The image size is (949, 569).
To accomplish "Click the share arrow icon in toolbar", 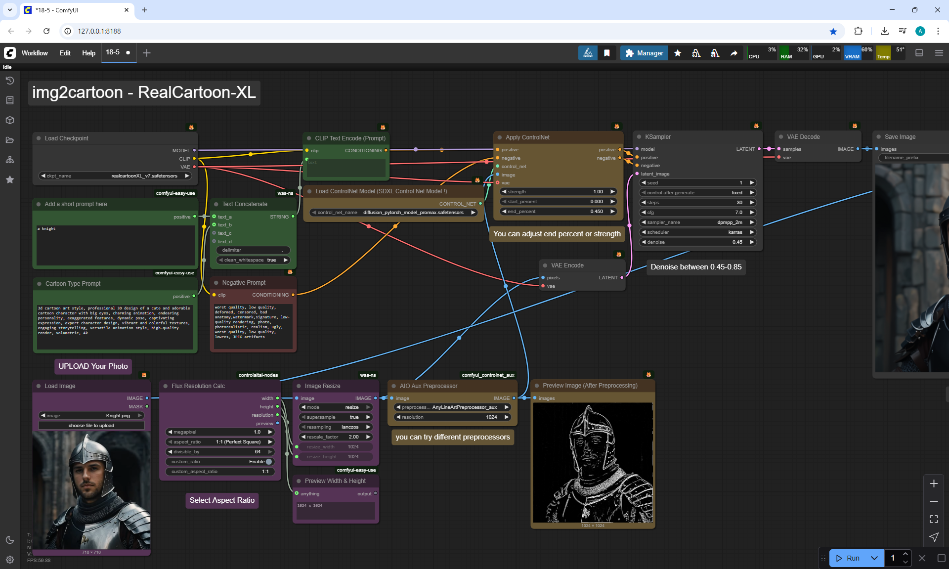I will (734, 53).
